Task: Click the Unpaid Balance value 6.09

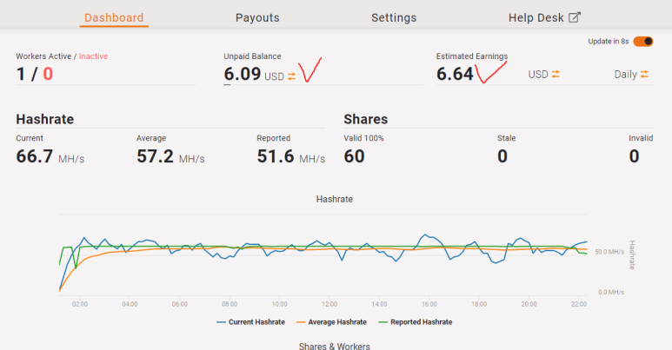Action: 243,74
